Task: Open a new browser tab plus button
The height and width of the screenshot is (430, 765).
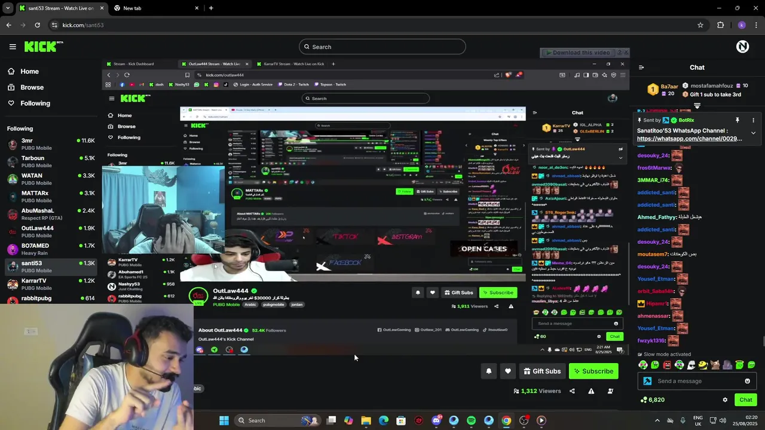Action: (211, 8)
